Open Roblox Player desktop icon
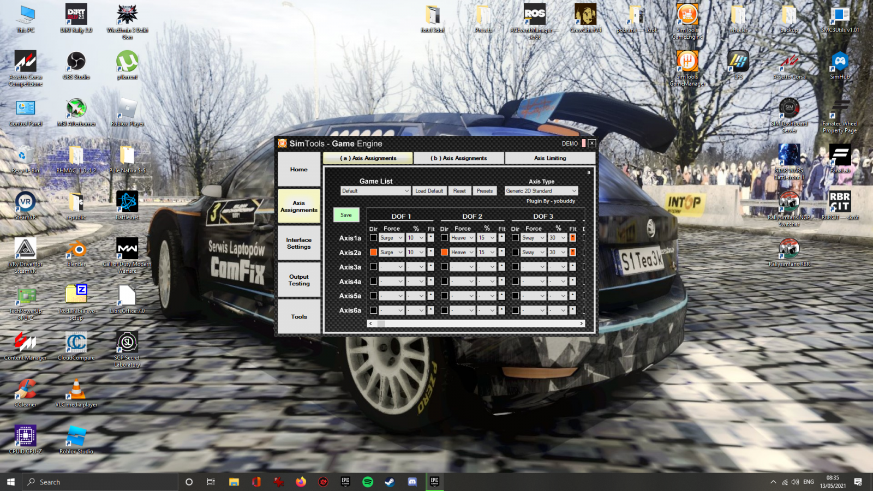Viewport: 873px width, 491px height. coord(127,112)
